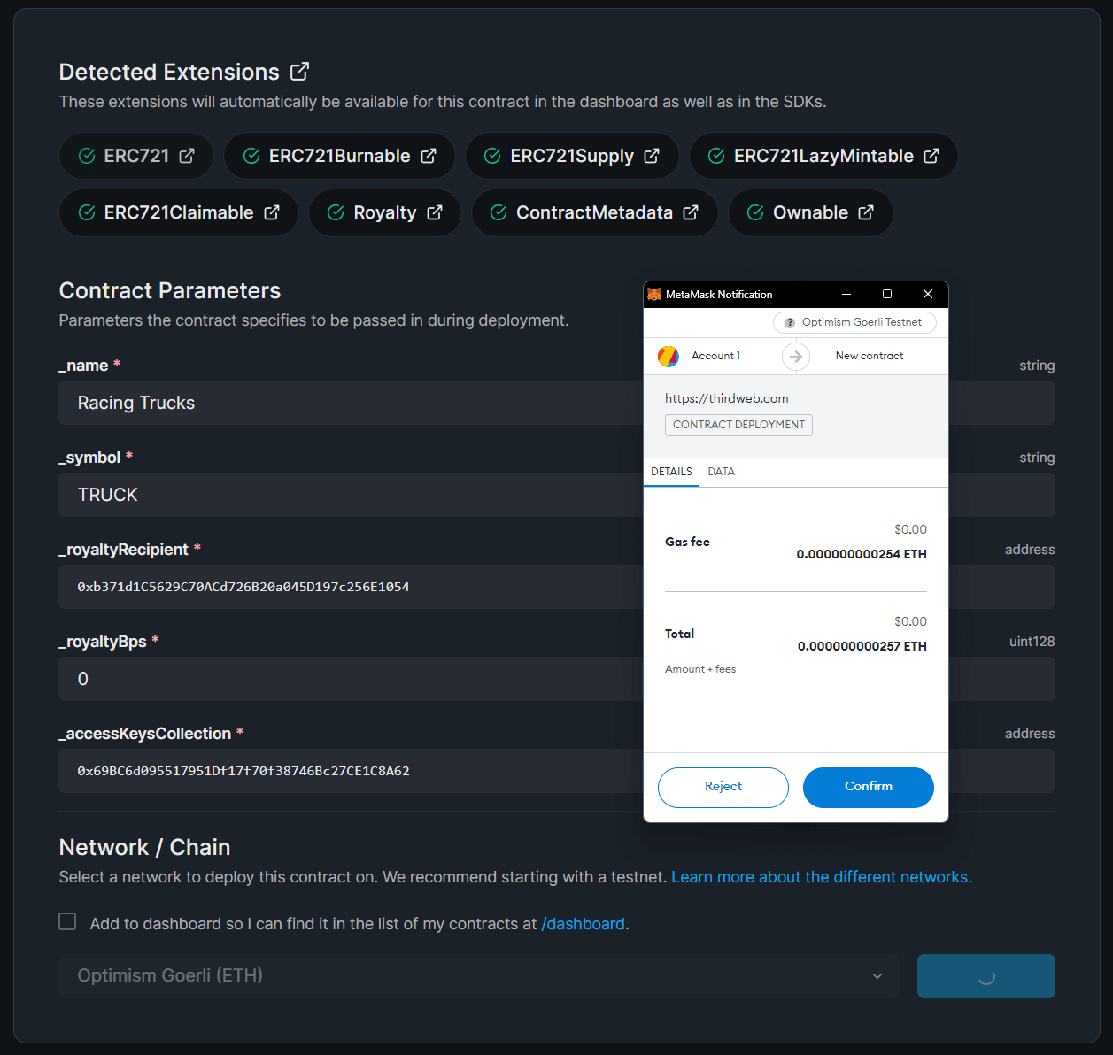
Task: Enable the Add to dashboard checkbox
Action: [67, 921]
